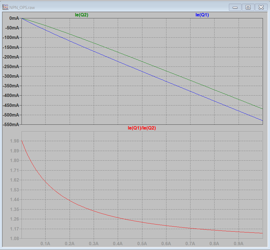
Task: Click the 1.17 ratio axis label
Action: 14,229
